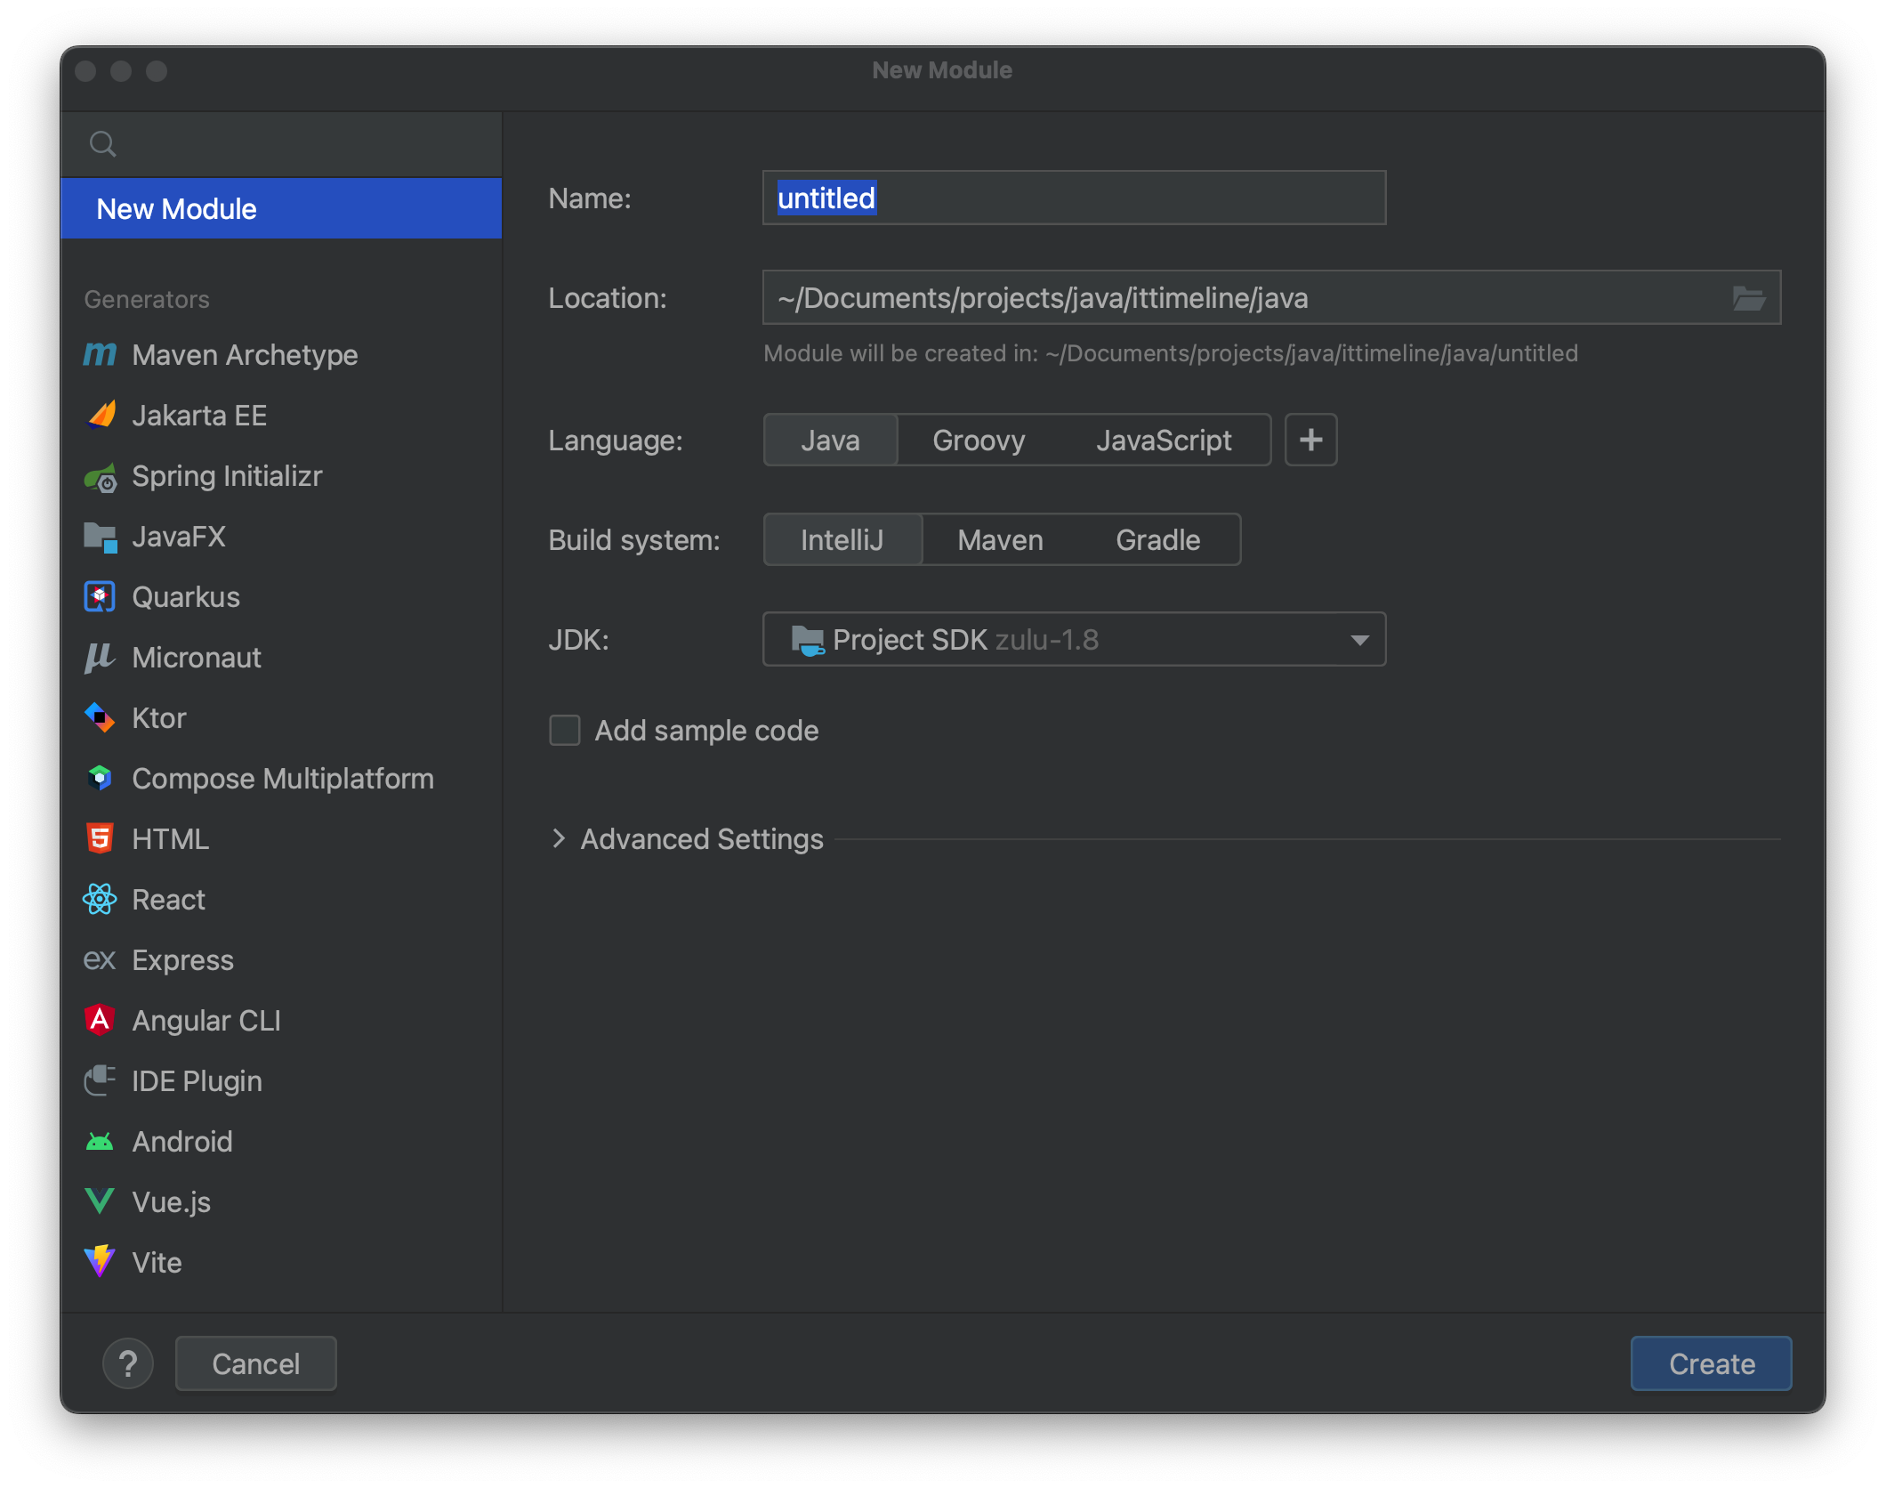Click the Maven Archetype generator icon
Screen dimensions: 1886x1488
pyautogui.click(x=100, y=355)
